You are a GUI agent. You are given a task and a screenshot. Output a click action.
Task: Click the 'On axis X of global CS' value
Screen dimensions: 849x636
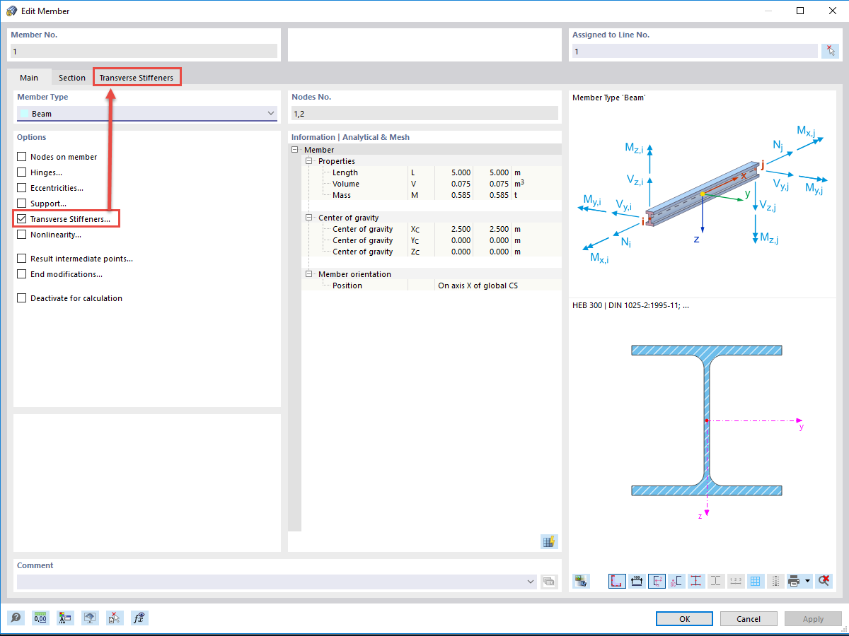(x=478, y=285)
